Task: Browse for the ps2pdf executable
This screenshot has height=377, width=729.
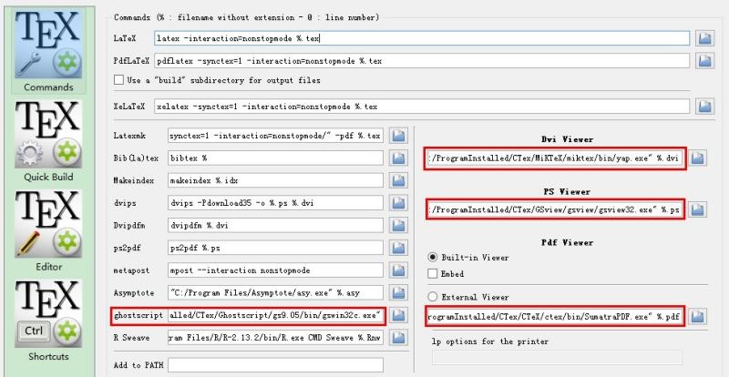Action: coord(398,248)
